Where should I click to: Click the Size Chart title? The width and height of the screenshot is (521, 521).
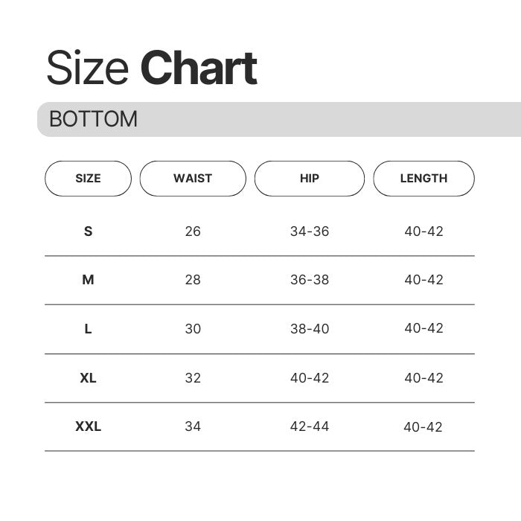point(152,68)
